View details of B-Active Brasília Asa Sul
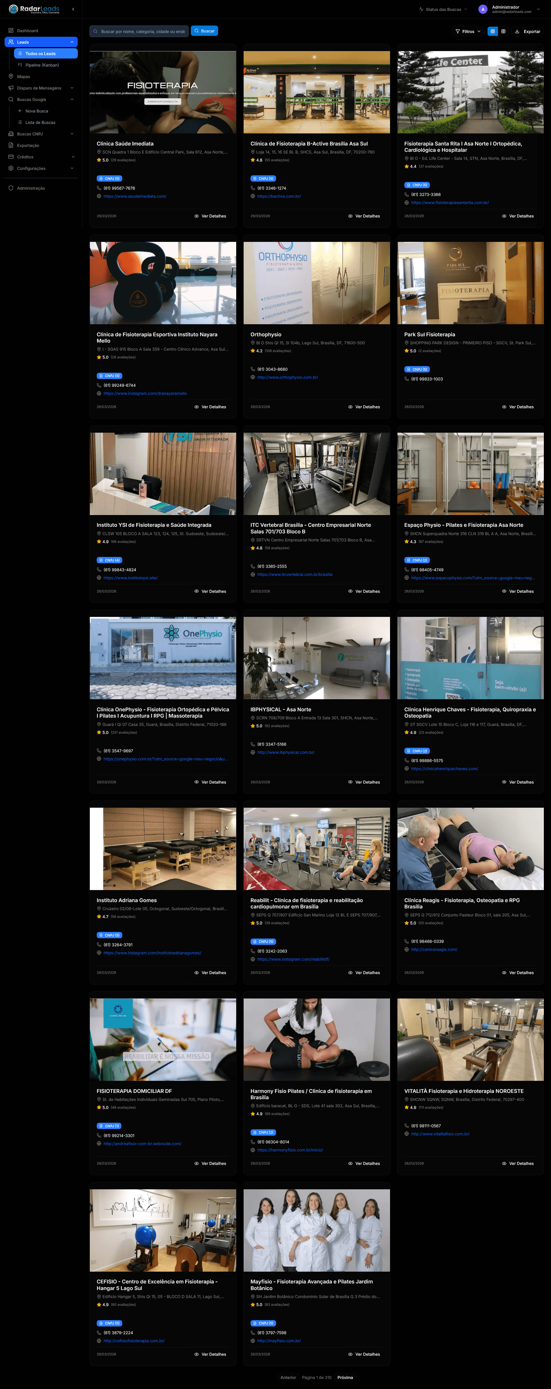Screen dimensions: 551x1389 pyautogui.click(x=364, y=216)
